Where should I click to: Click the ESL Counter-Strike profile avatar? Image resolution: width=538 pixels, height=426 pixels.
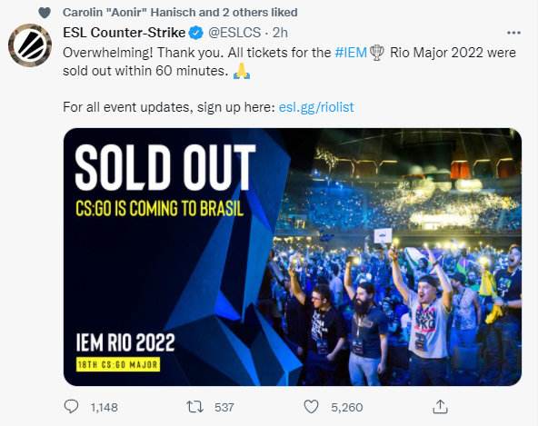(x=30, y=45)
